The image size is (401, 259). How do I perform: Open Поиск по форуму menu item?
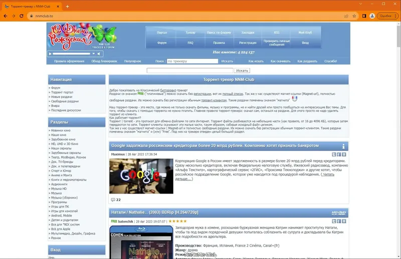219,32
